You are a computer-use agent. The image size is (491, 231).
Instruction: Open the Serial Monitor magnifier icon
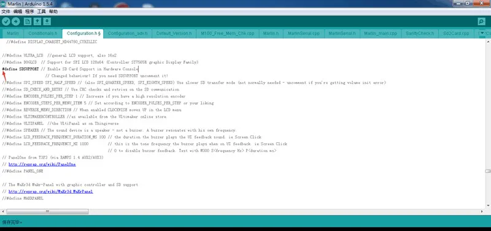point(481,21)
